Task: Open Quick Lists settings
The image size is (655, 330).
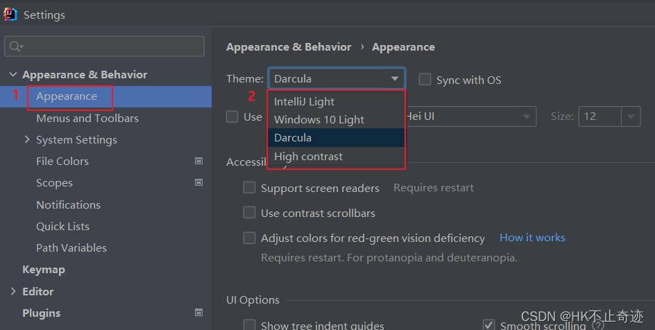Action: point(62,226)
